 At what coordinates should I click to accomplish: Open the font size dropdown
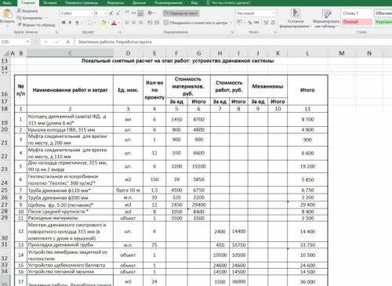coord(105,13)
